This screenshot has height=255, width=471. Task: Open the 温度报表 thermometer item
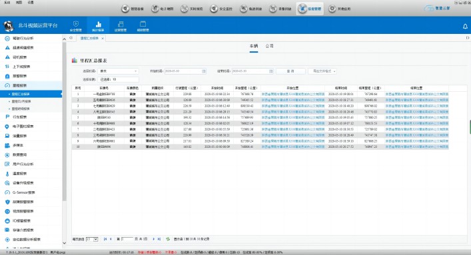[20, 174]
